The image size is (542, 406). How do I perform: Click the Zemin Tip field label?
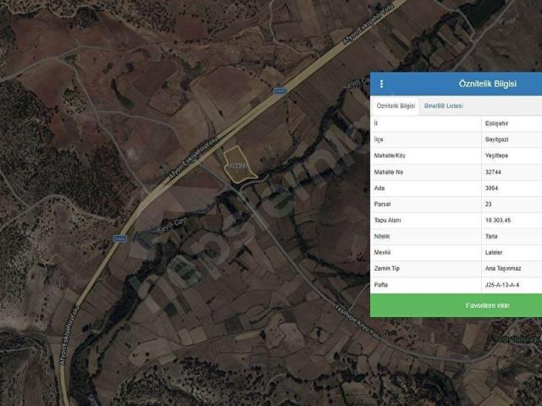[x=386, y=269]
